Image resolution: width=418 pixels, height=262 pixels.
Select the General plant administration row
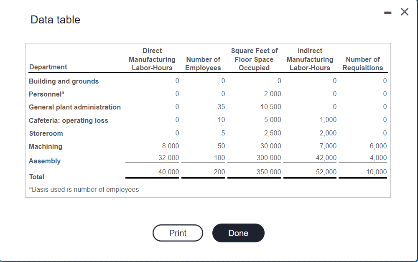(74, 107)
